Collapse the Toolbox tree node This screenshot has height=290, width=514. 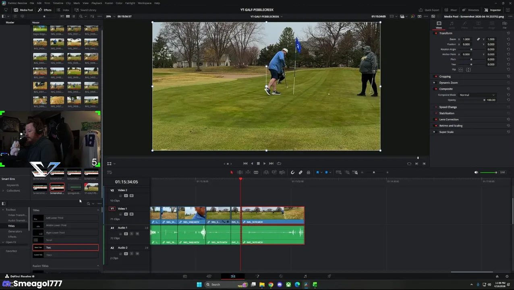[3, 210]
